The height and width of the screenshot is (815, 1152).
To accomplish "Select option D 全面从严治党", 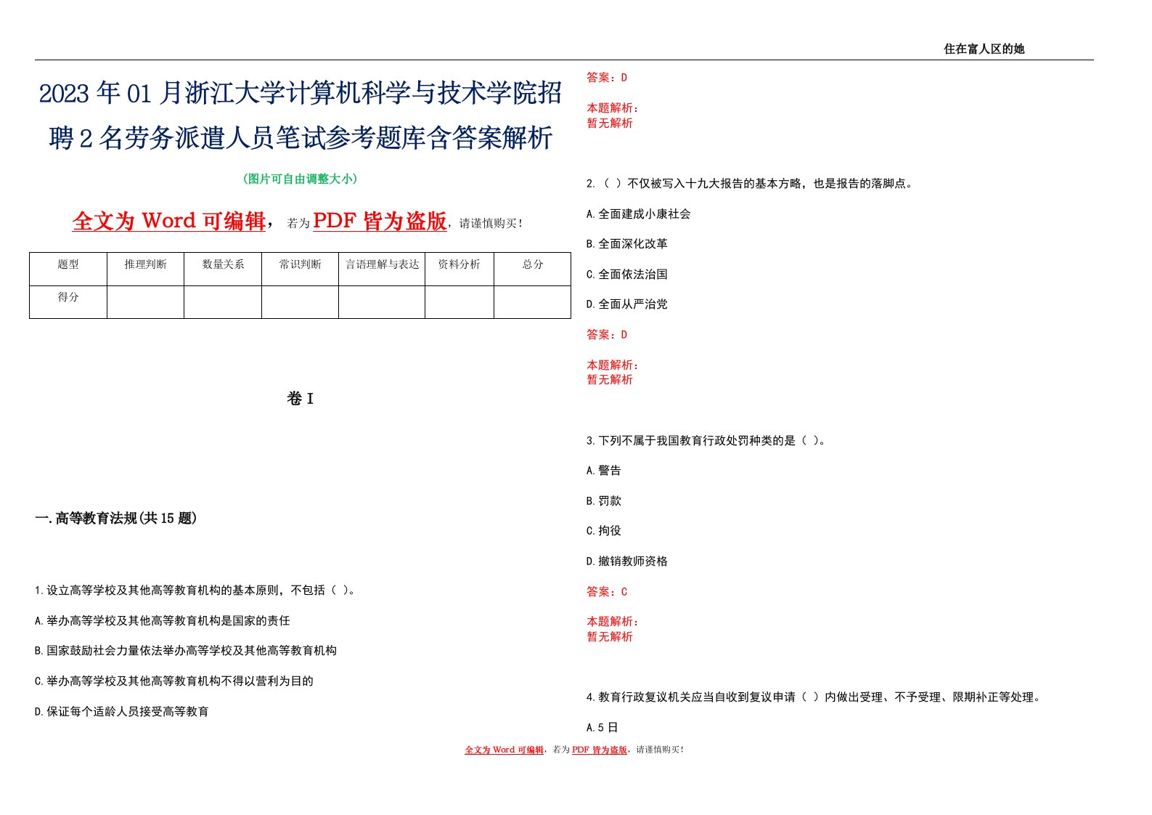I will pos(627,304).
